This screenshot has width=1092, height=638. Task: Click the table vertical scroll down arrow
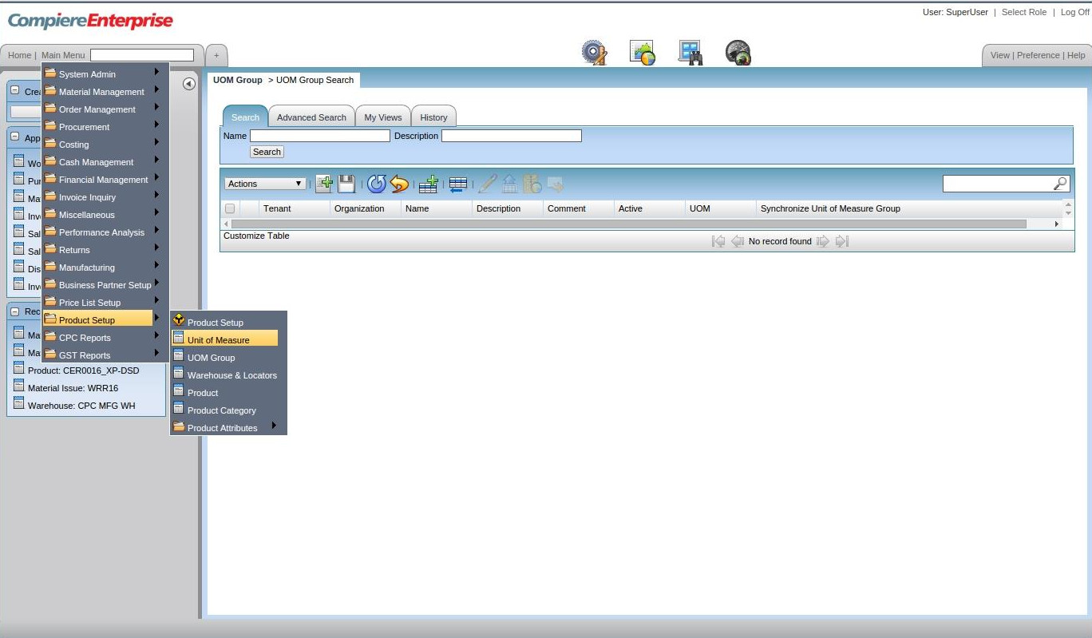1069,212
